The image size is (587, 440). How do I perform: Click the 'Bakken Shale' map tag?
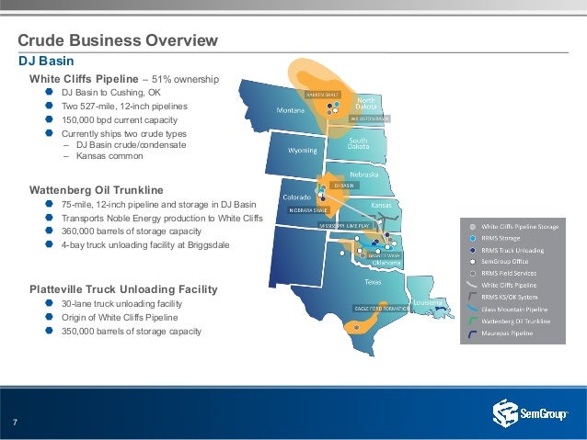323,95
